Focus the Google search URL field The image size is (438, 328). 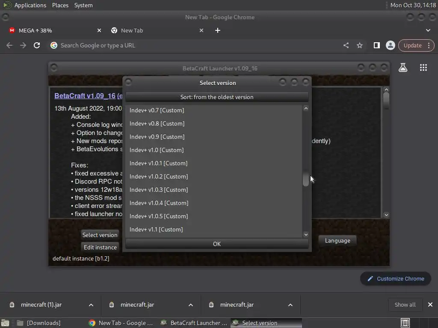point(195,45)
